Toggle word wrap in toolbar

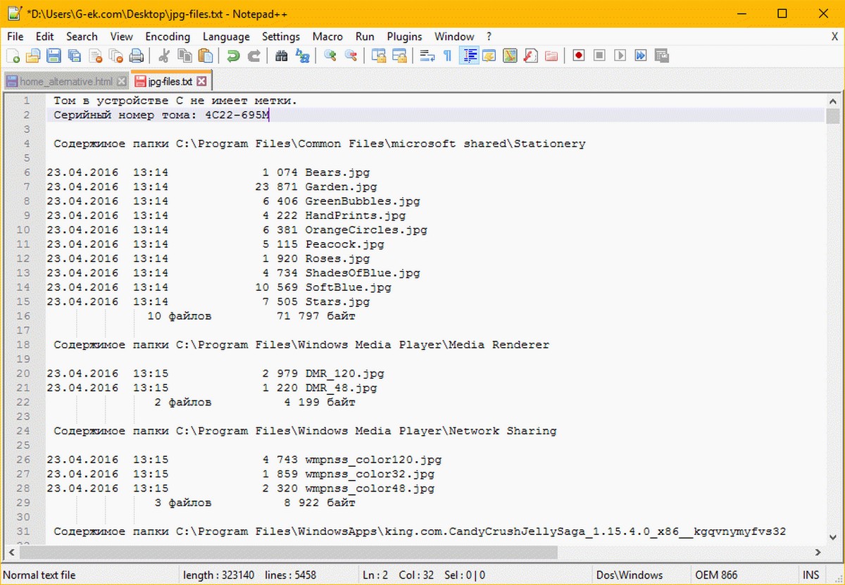(427, 56)
